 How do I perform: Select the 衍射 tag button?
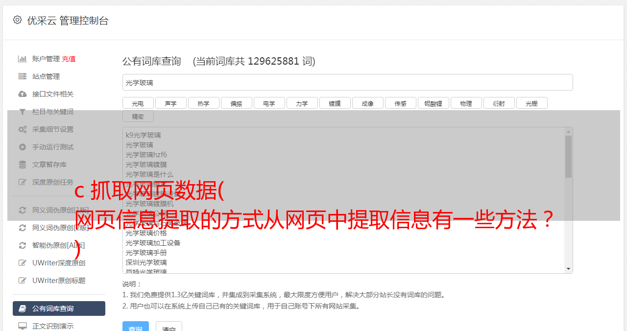tap(499, 103)
